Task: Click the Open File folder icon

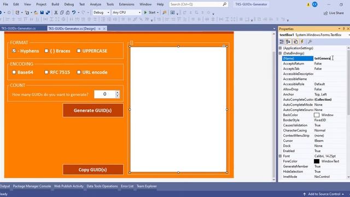Action: pyautogui.click(x=36, y=13)
